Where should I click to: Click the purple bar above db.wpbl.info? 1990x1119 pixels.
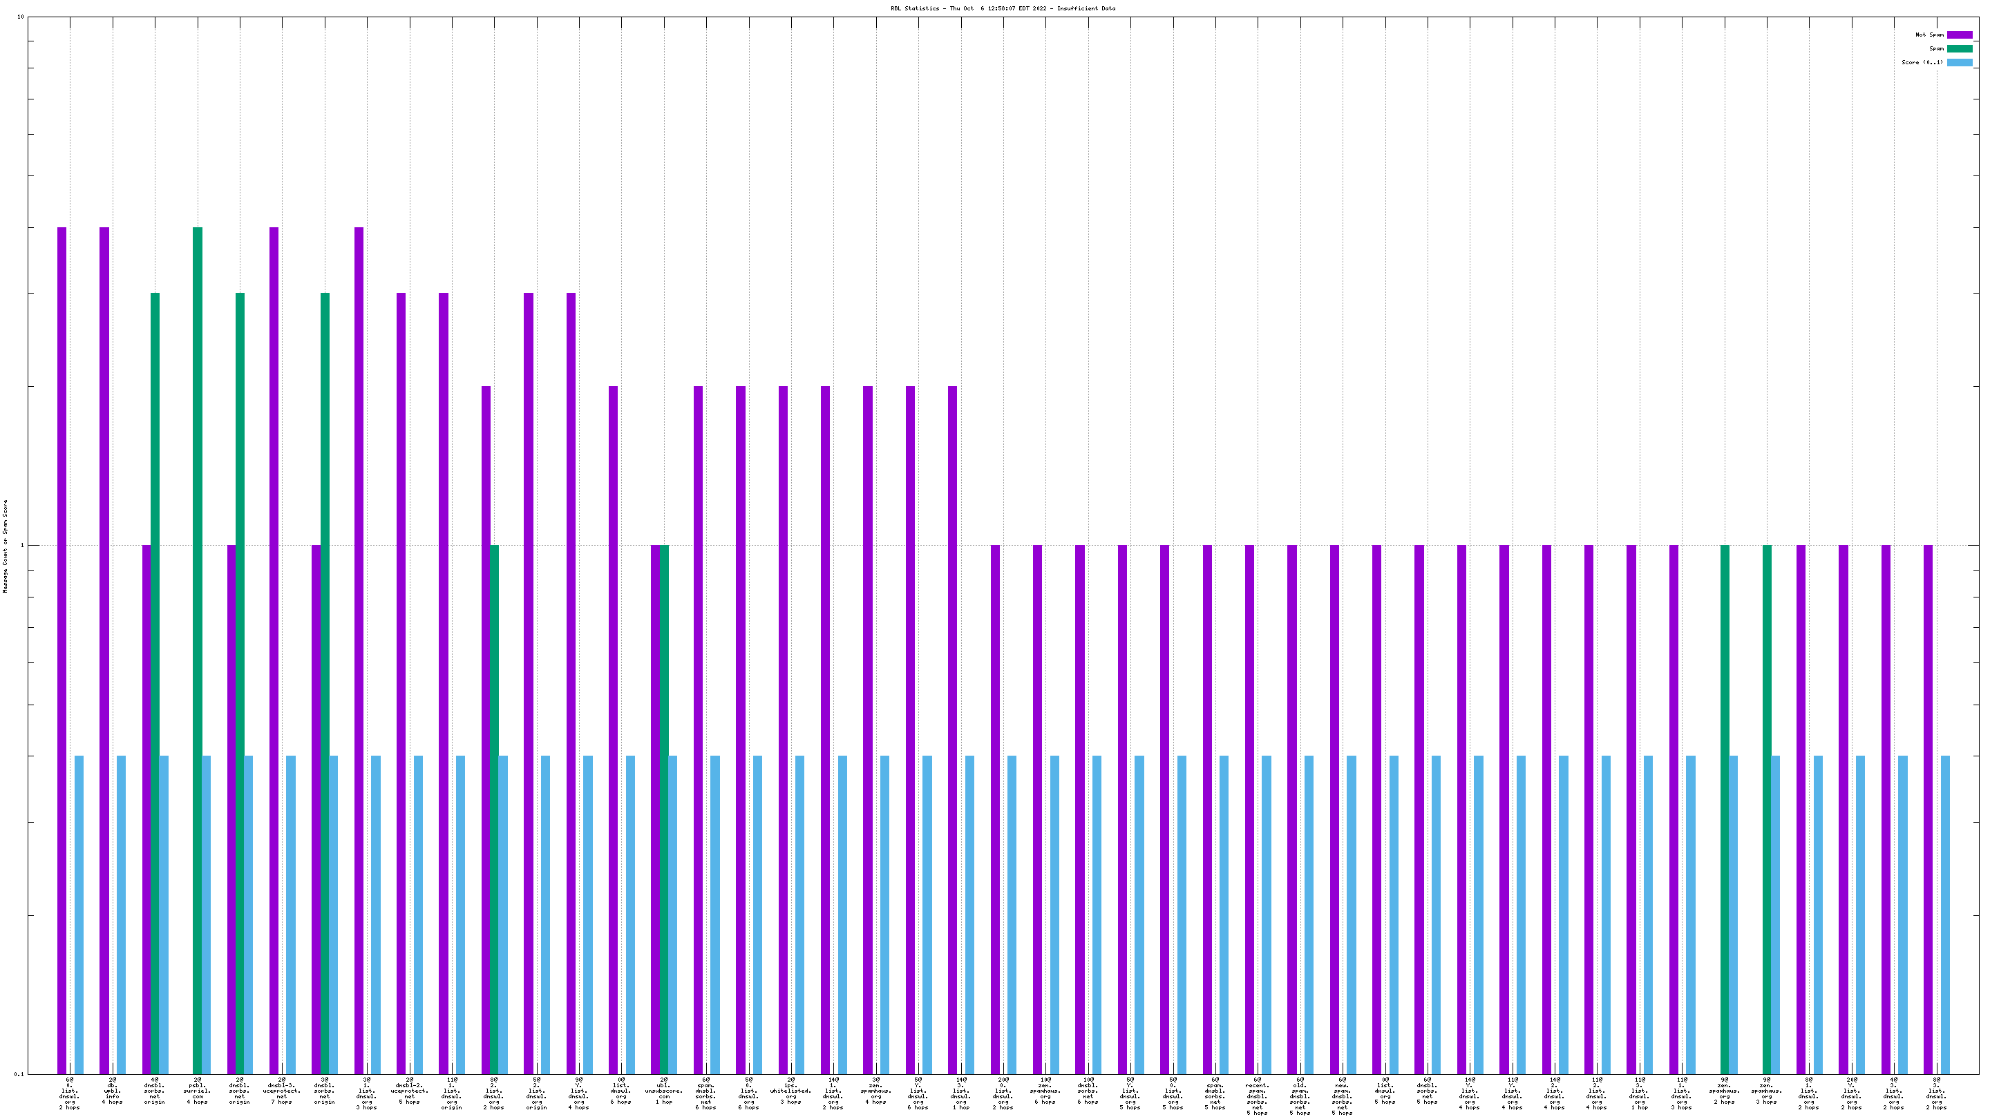coord(104,649)
